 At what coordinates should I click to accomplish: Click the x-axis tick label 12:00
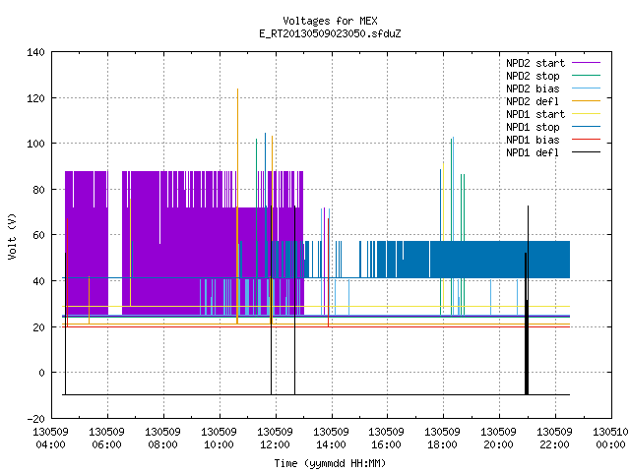tap(276, 445)
